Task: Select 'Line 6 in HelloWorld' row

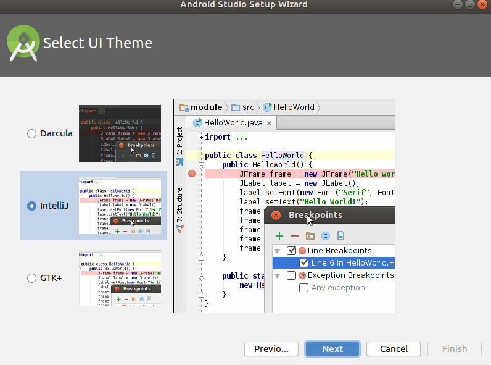Action: coord(334,262)
